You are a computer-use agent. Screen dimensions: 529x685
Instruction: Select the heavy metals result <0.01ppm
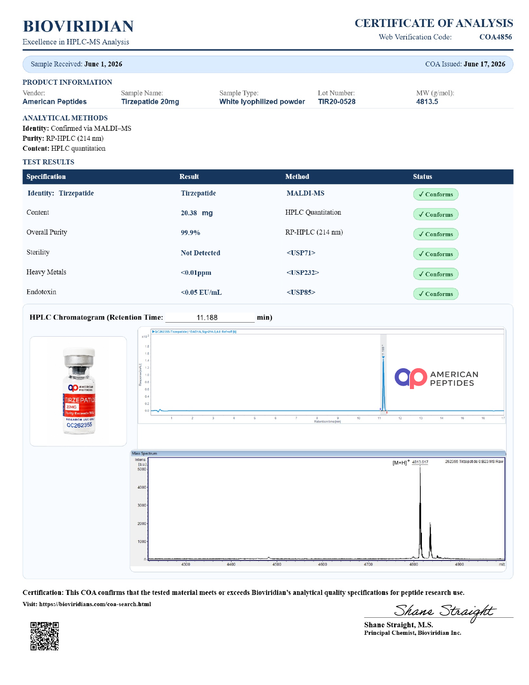(196, 273)
